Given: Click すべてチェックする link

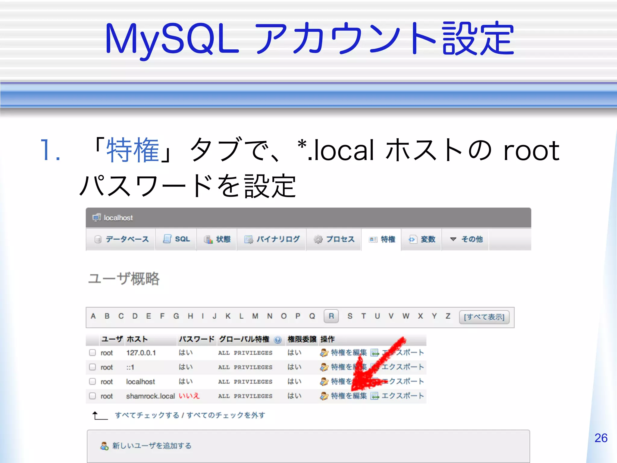Looking at the screenshot, I should pyautogui.click(x=147, y=415).
